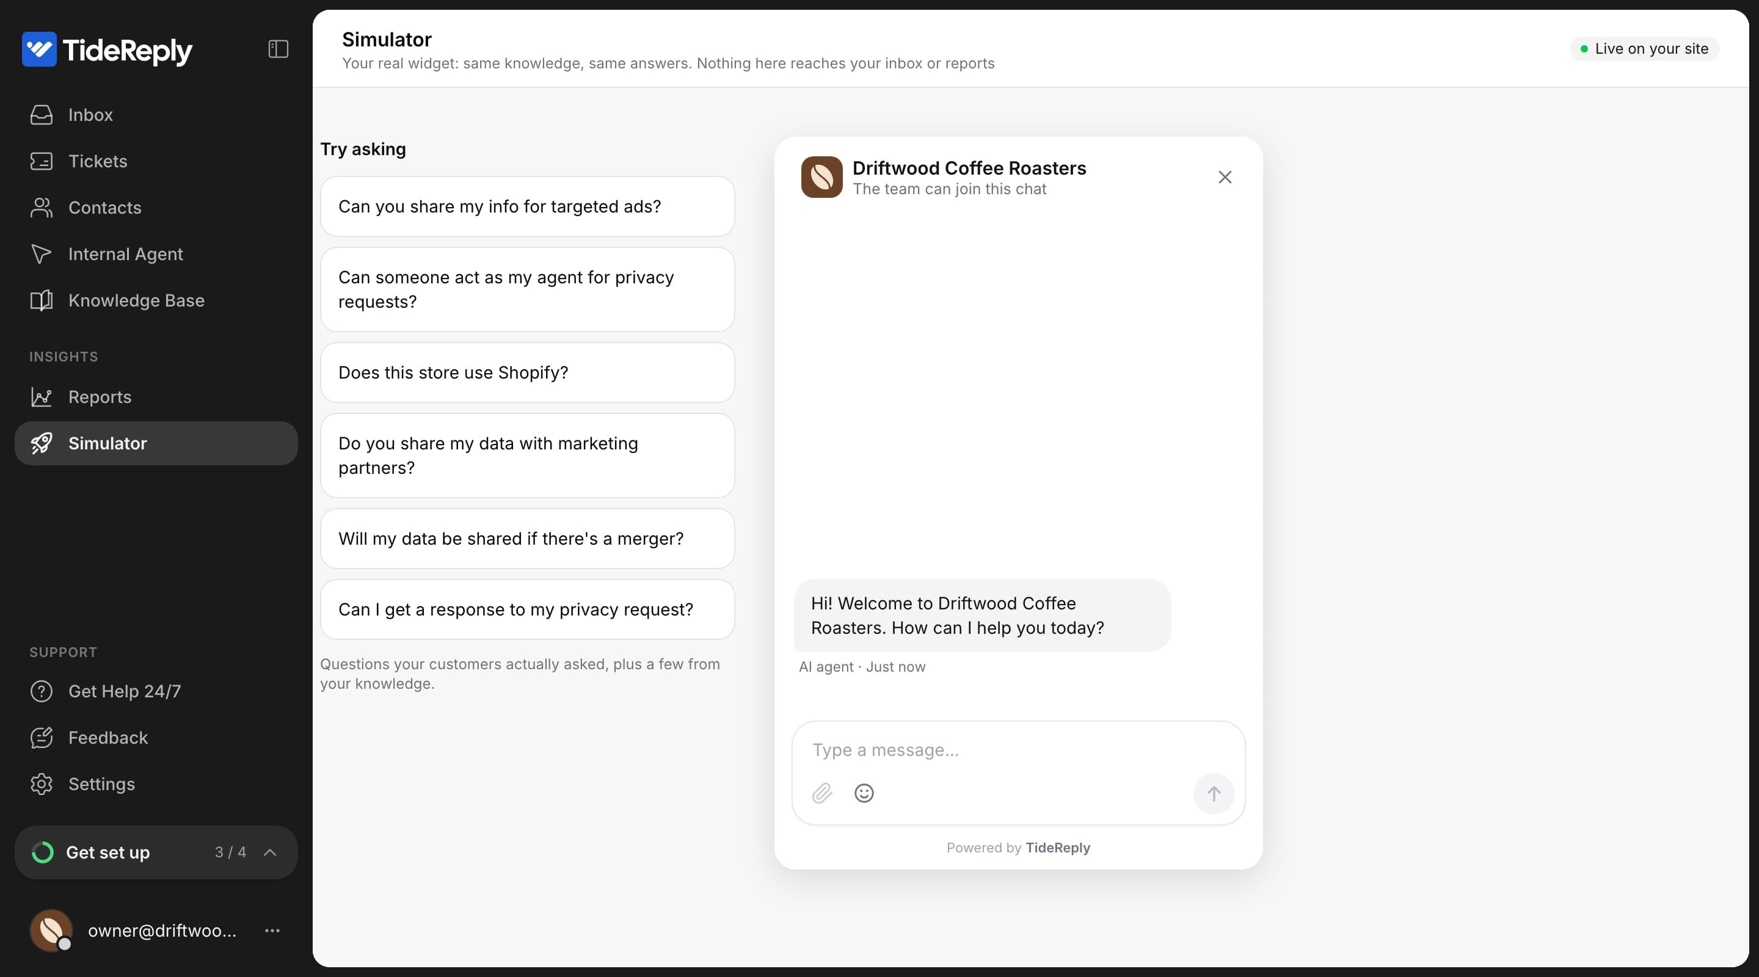Click the Simulator rocket icon
Viewport: 1759px width, 977px height.
41,443
